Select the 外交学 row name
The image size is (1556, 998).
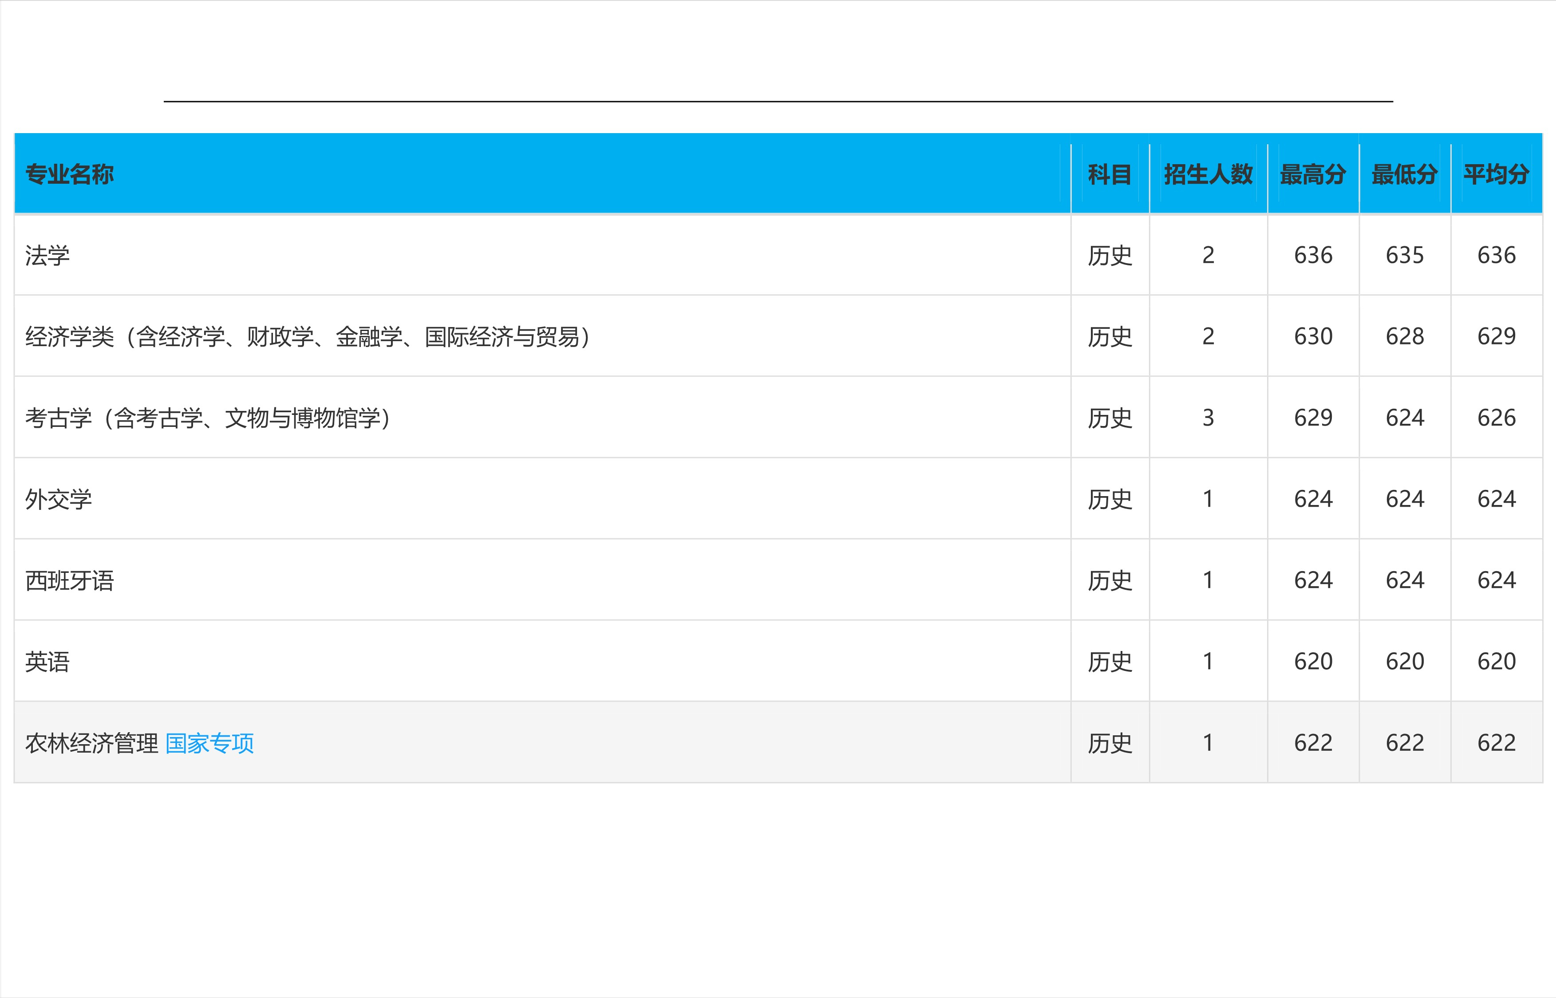coord(58,499)
